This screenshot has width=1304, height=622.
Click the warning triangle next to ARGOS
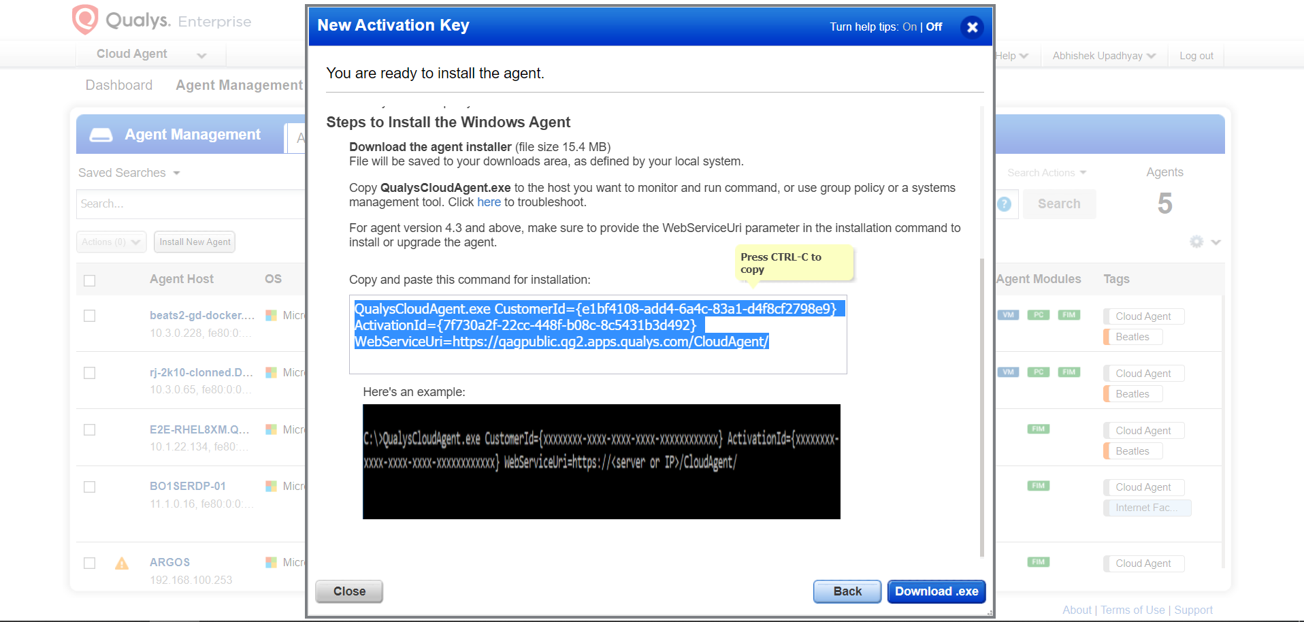122,563
